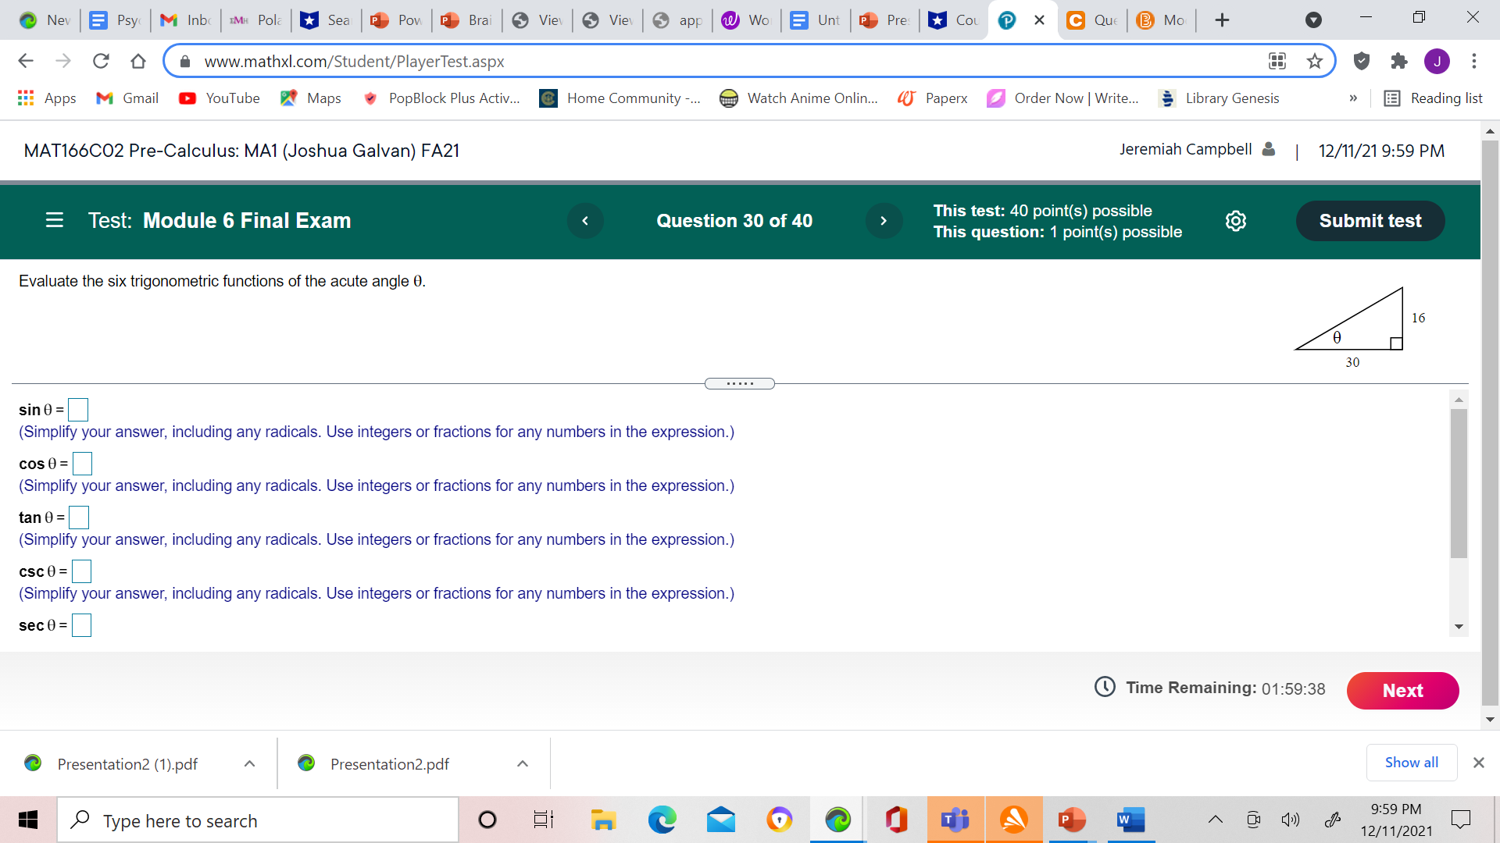Click the sin θ answer box
The height and width of the screenshot is (843, 1500).
coord(77,409)
